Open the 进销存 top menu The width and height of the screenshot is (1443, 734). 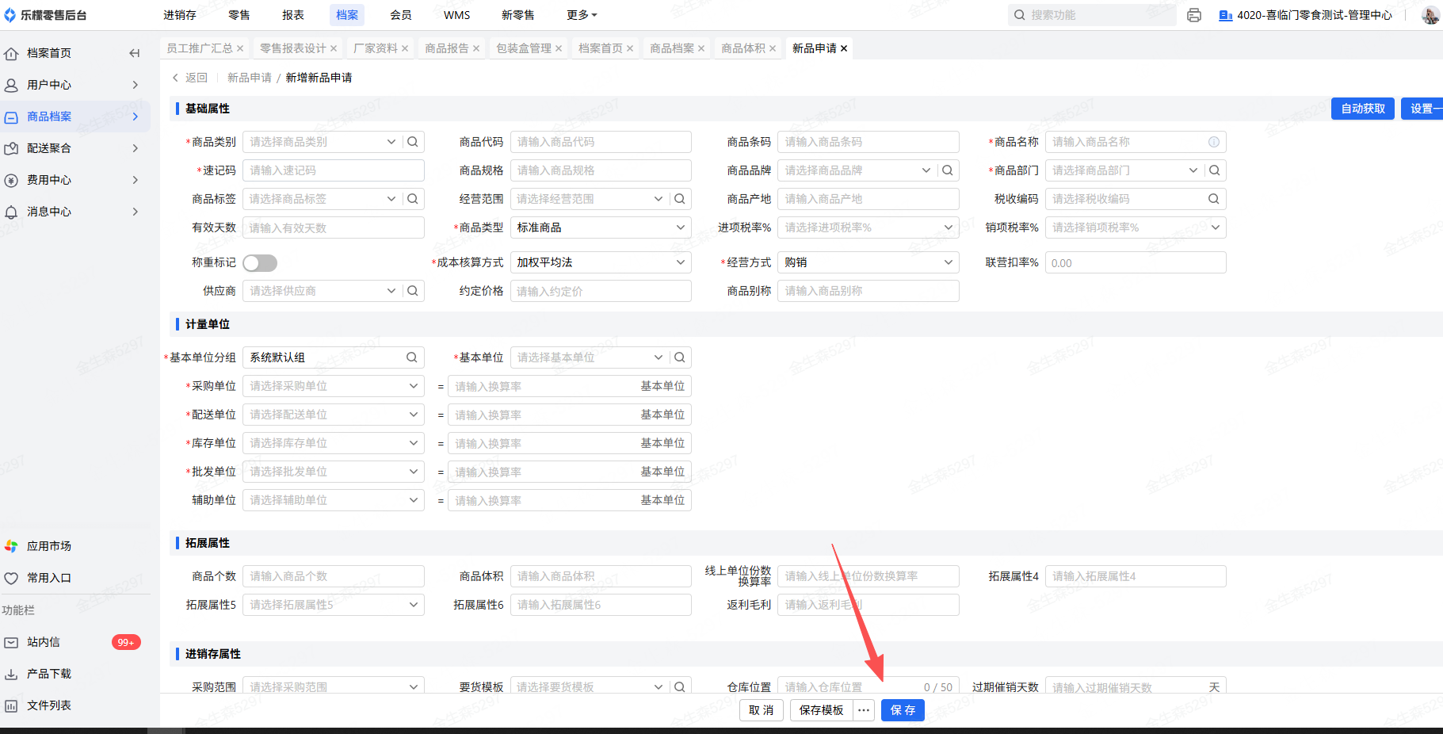[180, 15]
